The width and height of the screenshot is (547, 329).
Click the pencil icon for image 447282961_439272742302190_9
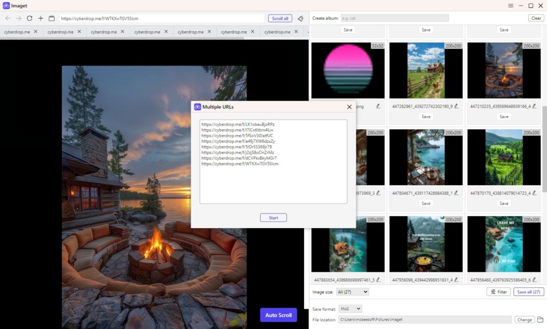[x=456, y=106]
